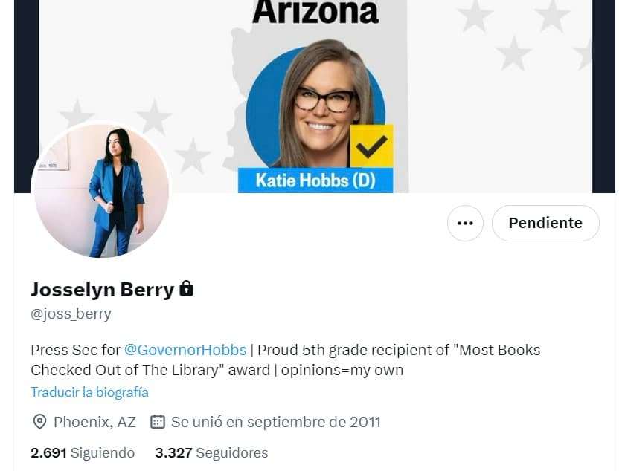Click the Pendiente follow request button
Viewport: 625px width, 471px height.
(x=545, y=223)
